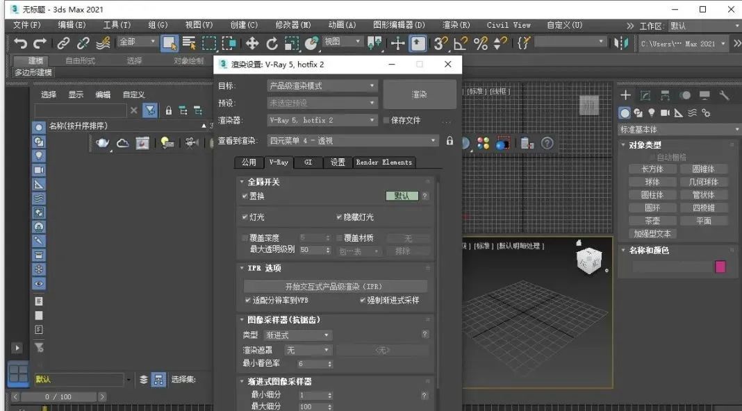Select the Rotate tool in the main toolbar

pyautogui.click(x=272, y=43)
